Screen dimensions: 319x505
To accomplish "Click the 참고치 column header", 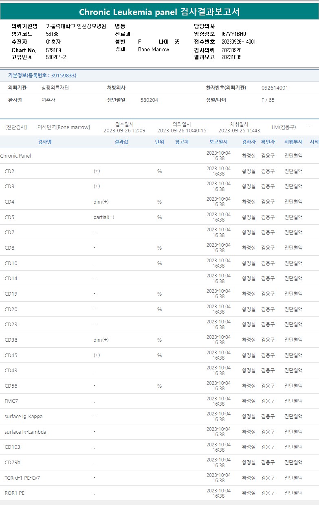I will pyautogui.click(x=182, y=142).
